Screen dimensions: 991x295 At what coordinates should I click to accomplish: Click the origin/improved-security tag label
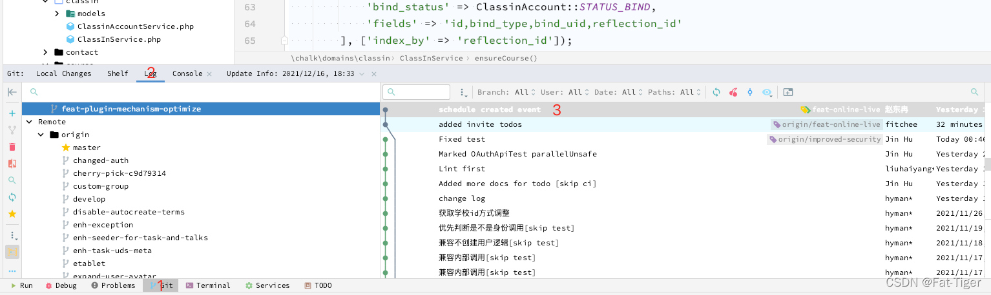[x=824, y=139]
